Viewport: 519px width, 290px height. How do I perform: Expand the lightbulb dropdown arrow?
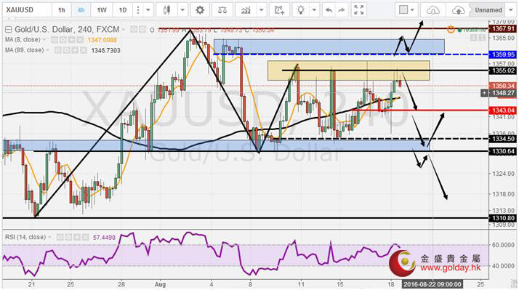coord(314,10)
